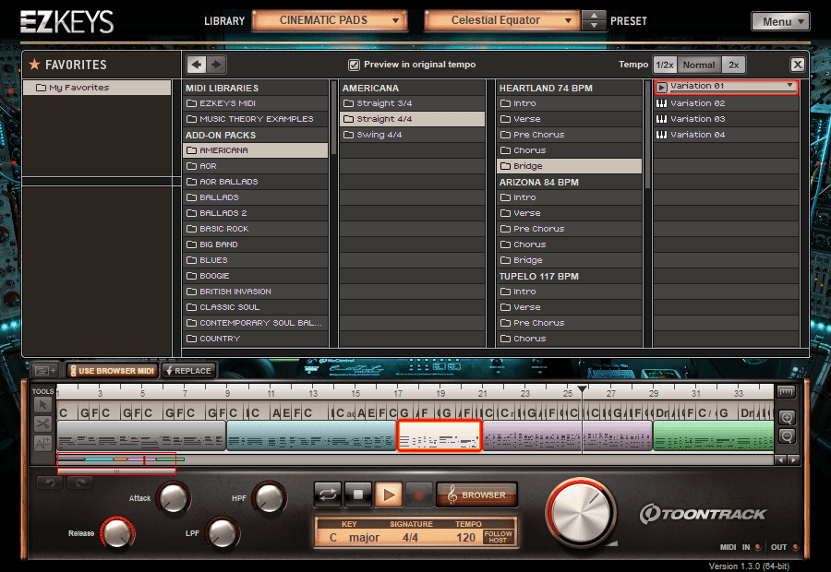
Task: Open the Celestial Equator preset dropdown
Action: click(502, 20)
